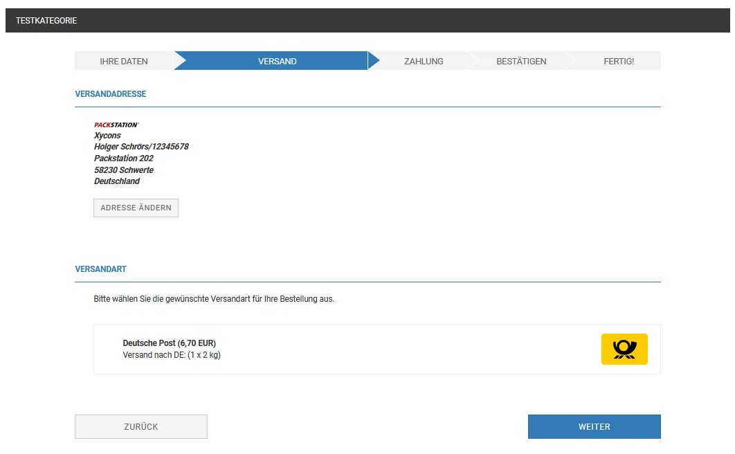Open the TESTKATEGORIE menu item
735x454 pixels.
coord(46,21)
